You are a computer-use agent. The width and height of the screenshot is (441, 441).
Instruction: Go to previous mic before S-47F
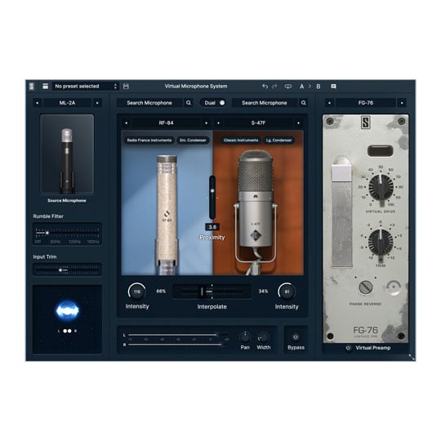pyautogui.click(x=219, y=122)
